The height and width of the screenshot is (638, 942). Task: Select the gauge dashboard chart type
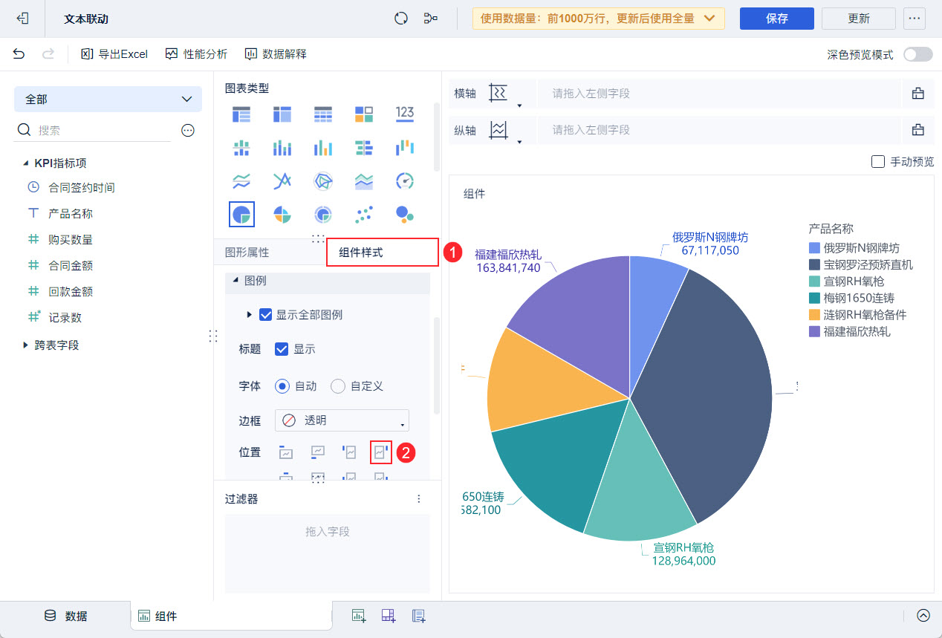405,180
